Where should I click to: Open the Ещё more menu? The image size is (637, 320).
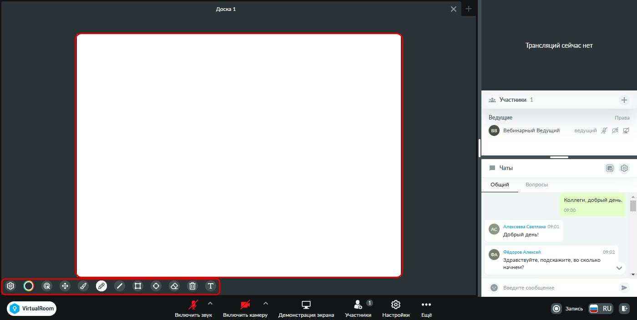coord(426,309)
